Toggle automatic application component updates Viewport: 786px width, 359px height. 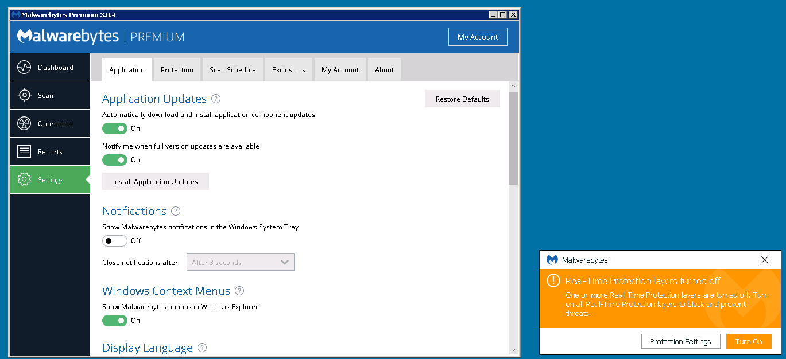click(115, 128)
